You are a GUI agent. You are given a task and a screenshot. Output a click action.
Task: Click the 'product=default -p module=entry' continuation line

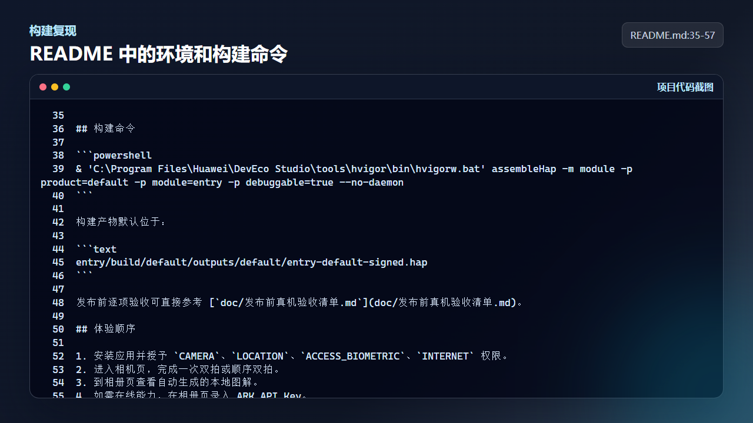(222, 183)
